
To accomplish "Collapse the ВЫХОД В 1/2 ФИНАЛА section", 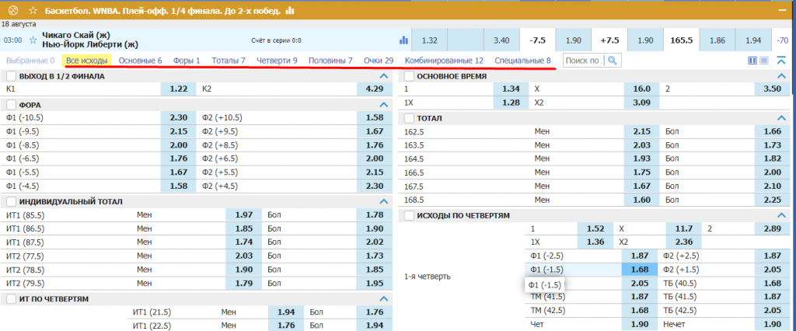I will (x=382, y=76).
